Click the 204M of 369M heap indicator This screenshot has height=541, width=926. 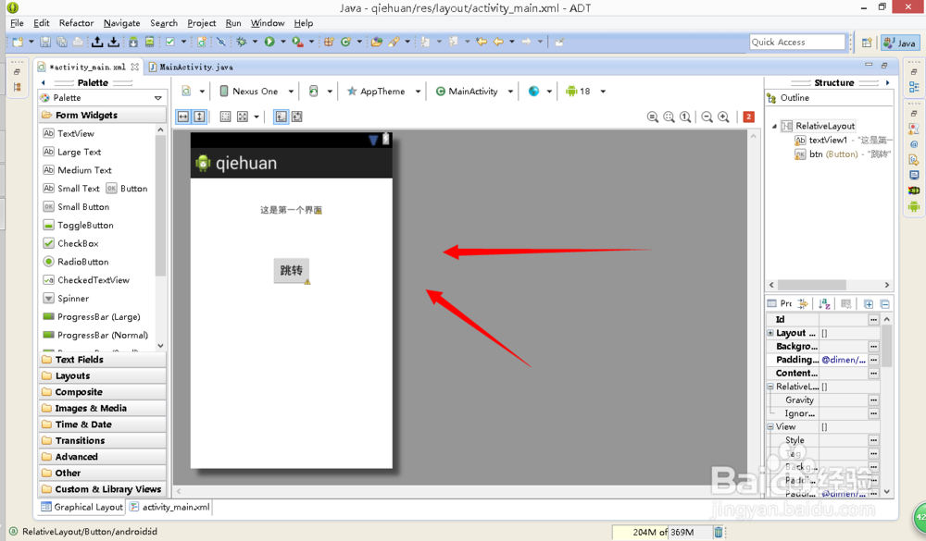point(664,532)
